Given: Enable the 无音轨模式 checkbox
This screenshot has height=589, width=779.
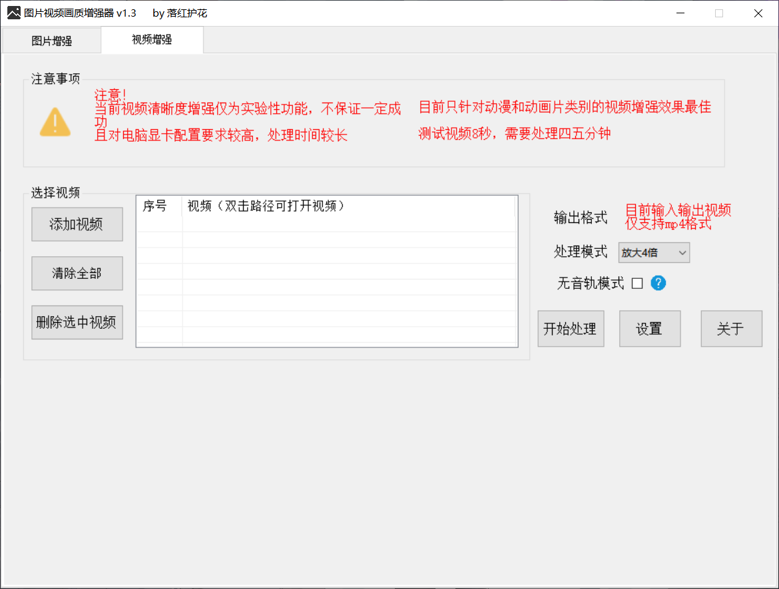Looking at the screenshot, I should click(637, 284).
